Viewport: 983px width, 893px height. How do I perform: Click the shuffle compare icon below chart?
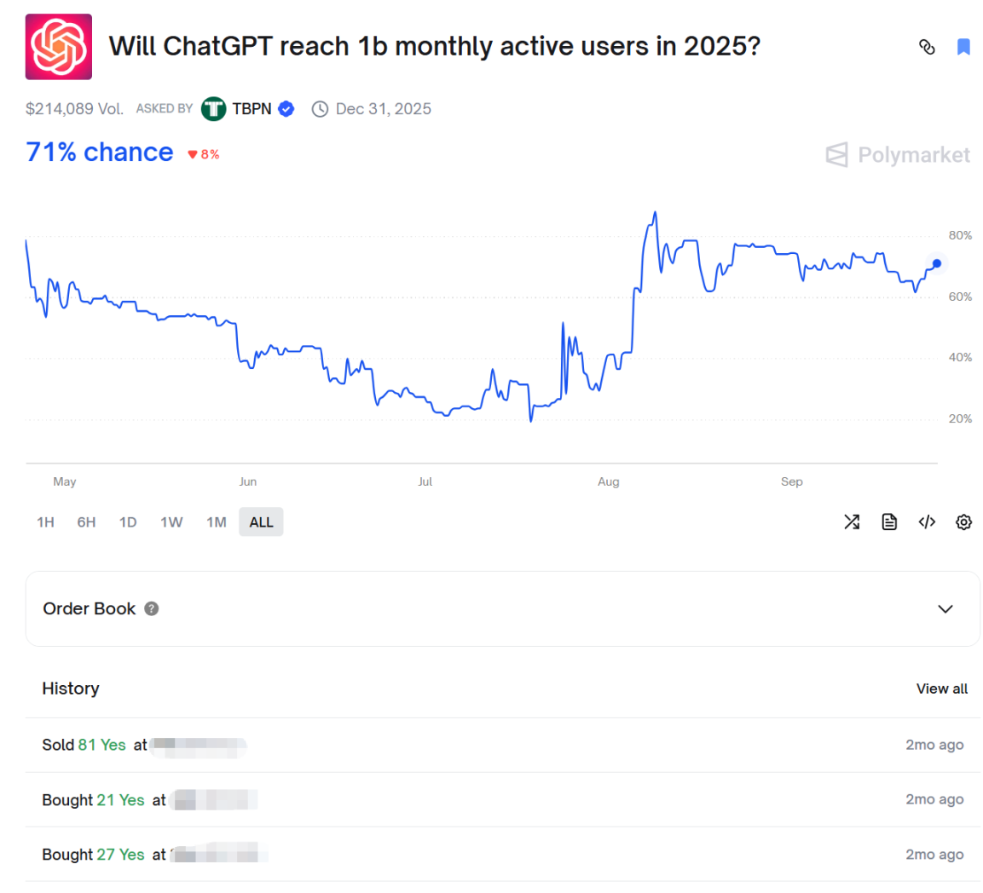[x=852, y=522]
